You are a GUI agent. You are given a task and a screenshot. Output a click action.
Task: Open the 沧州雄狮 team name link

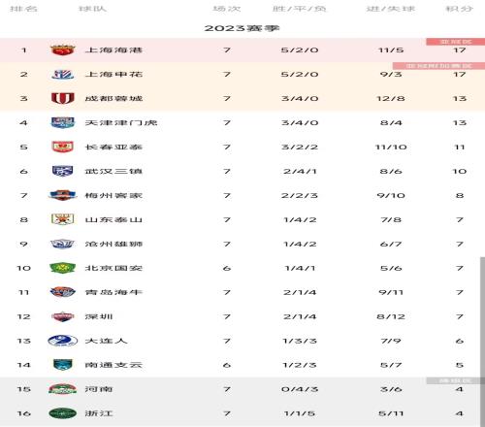click(113, 244)
